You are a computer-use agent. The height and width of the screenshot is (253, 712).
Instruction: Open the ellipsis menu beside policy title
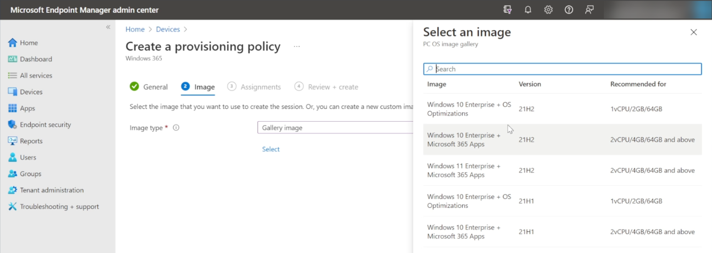coord(297,47)
